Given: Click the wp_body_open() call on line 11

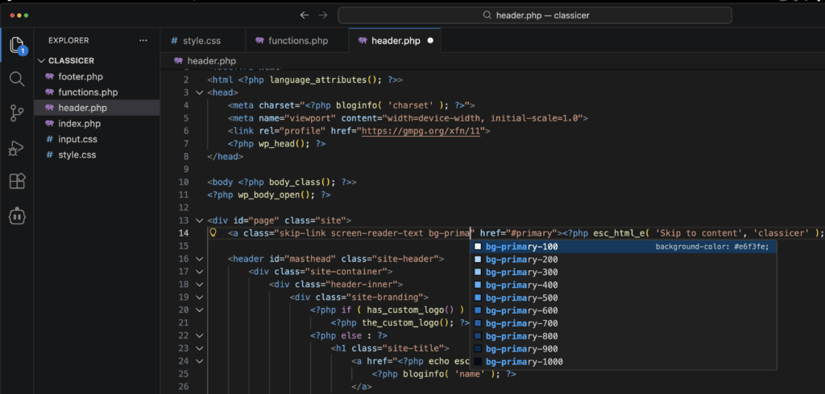Looking at the screenshot, I should pyautogui.click(x=277, y=195).
